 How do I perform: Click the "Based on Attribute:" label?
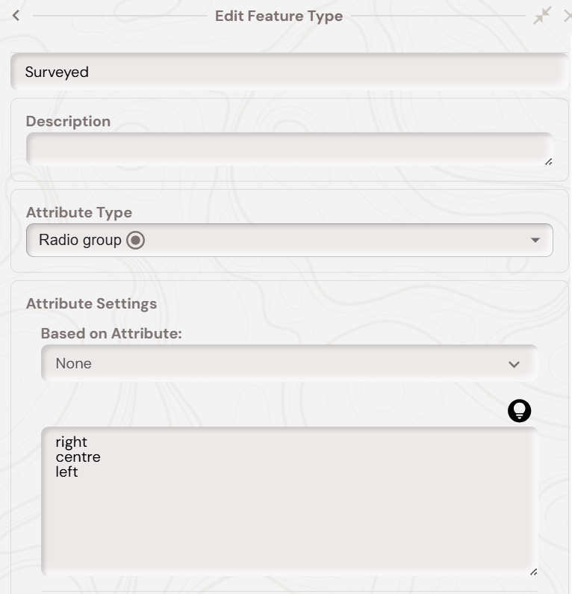point(111,333)
